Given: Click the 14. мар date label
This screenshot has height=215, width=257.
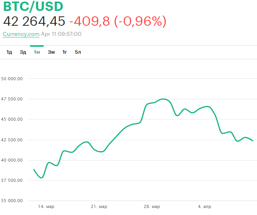Looking at the screenshot, I should (46, 206).
